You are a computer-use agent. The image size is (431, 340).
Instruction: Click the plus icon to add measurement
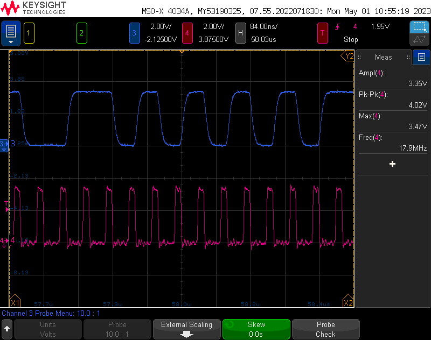coord(392,164)
